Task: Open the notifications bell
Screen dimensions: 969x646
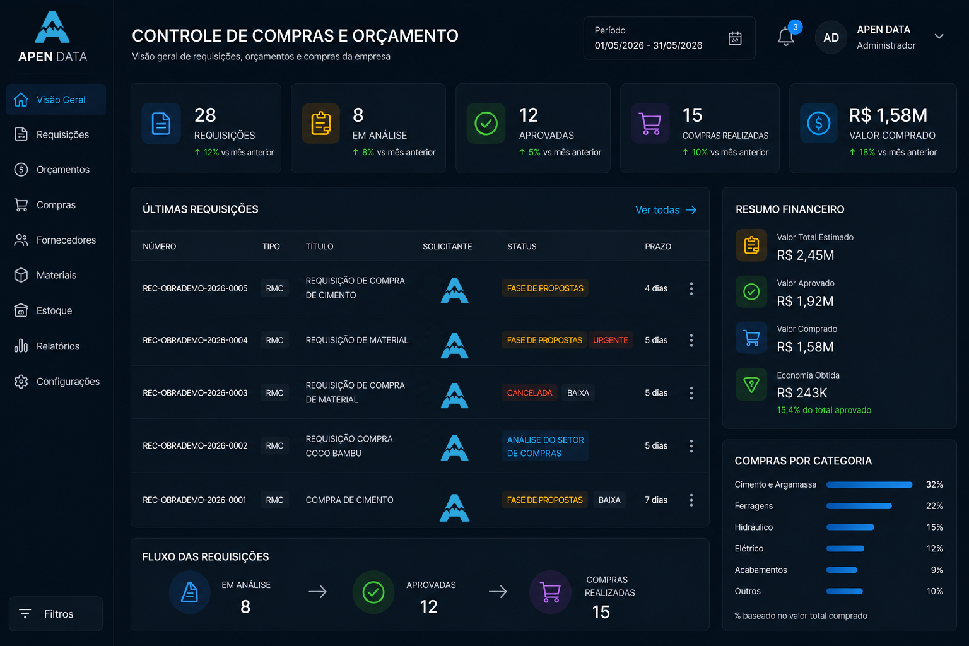Action: (785, 37)
